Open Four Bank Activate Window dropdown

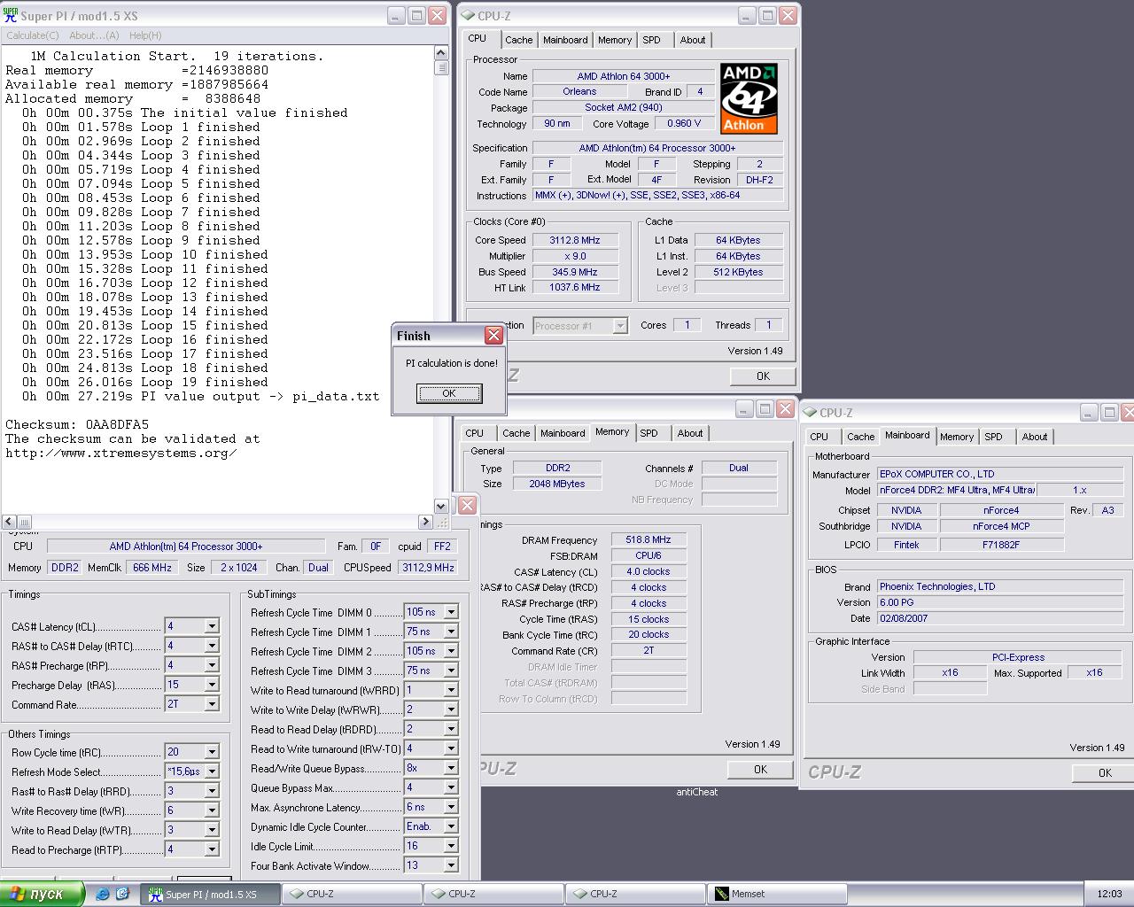point(451,865)
